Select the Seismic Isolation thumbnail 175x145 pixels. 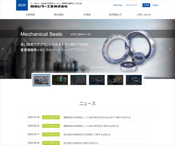point(134,80)
